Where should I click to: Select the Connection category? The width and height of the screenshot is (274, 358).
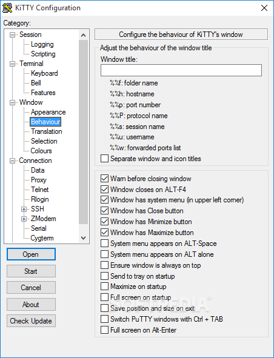pyautogui.click(x=35, y=161)
